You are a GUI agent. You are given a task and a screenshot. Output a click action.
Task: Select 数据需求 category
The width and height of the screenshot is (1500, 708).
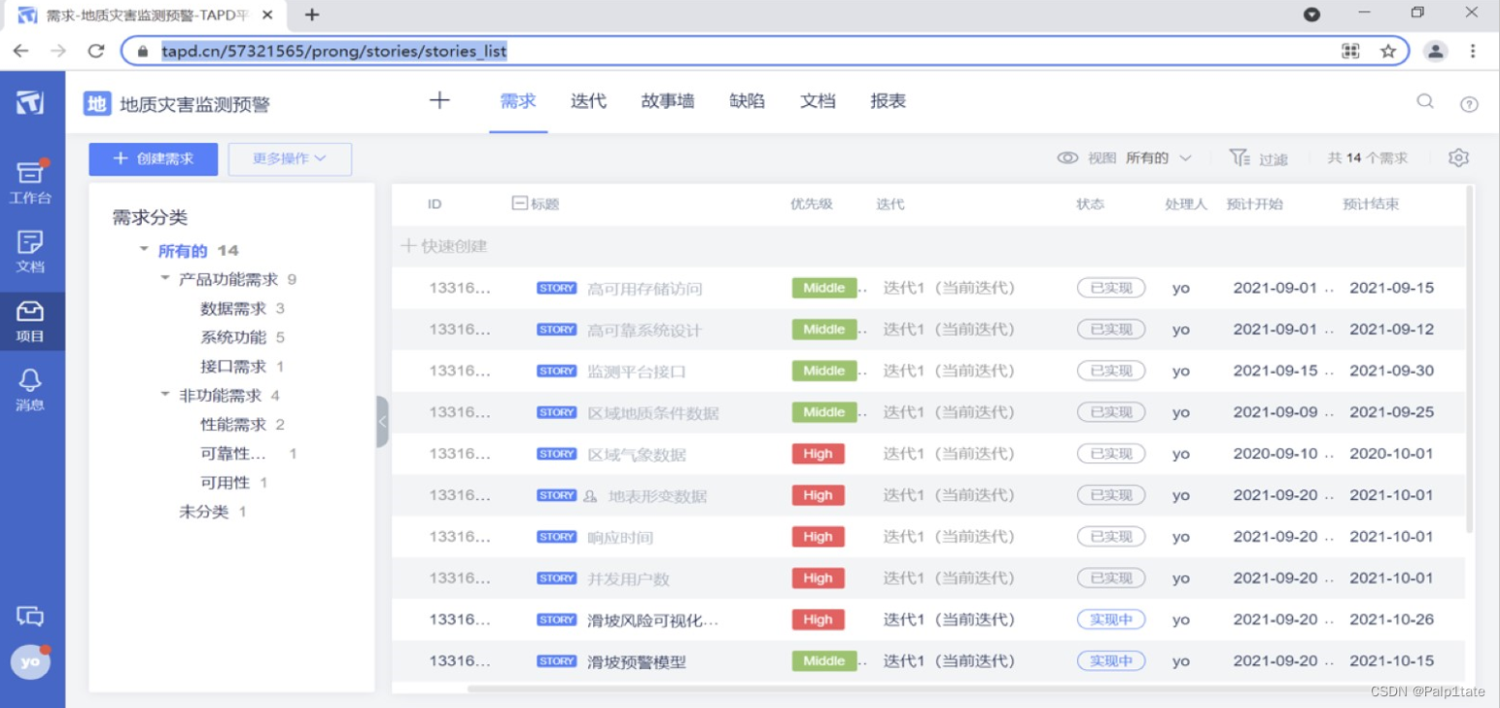coord(233,308)
